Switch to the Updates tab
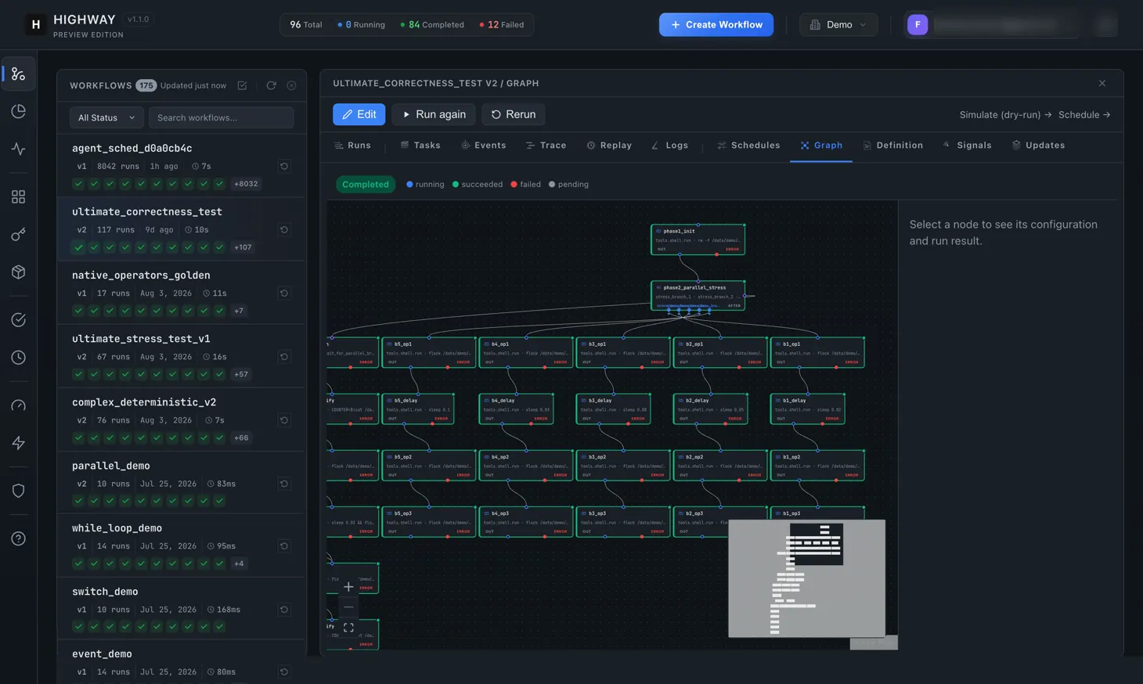 (1038, 146)
